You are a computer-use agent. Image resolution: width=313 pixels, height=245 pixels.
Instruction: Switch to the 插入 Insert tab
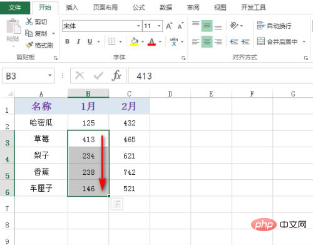tap(72, 8)
